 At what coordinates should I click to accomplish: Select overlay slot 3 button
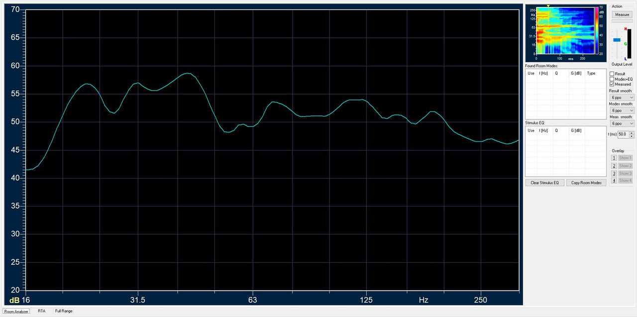pyautogui.click(x=614, y=173)
